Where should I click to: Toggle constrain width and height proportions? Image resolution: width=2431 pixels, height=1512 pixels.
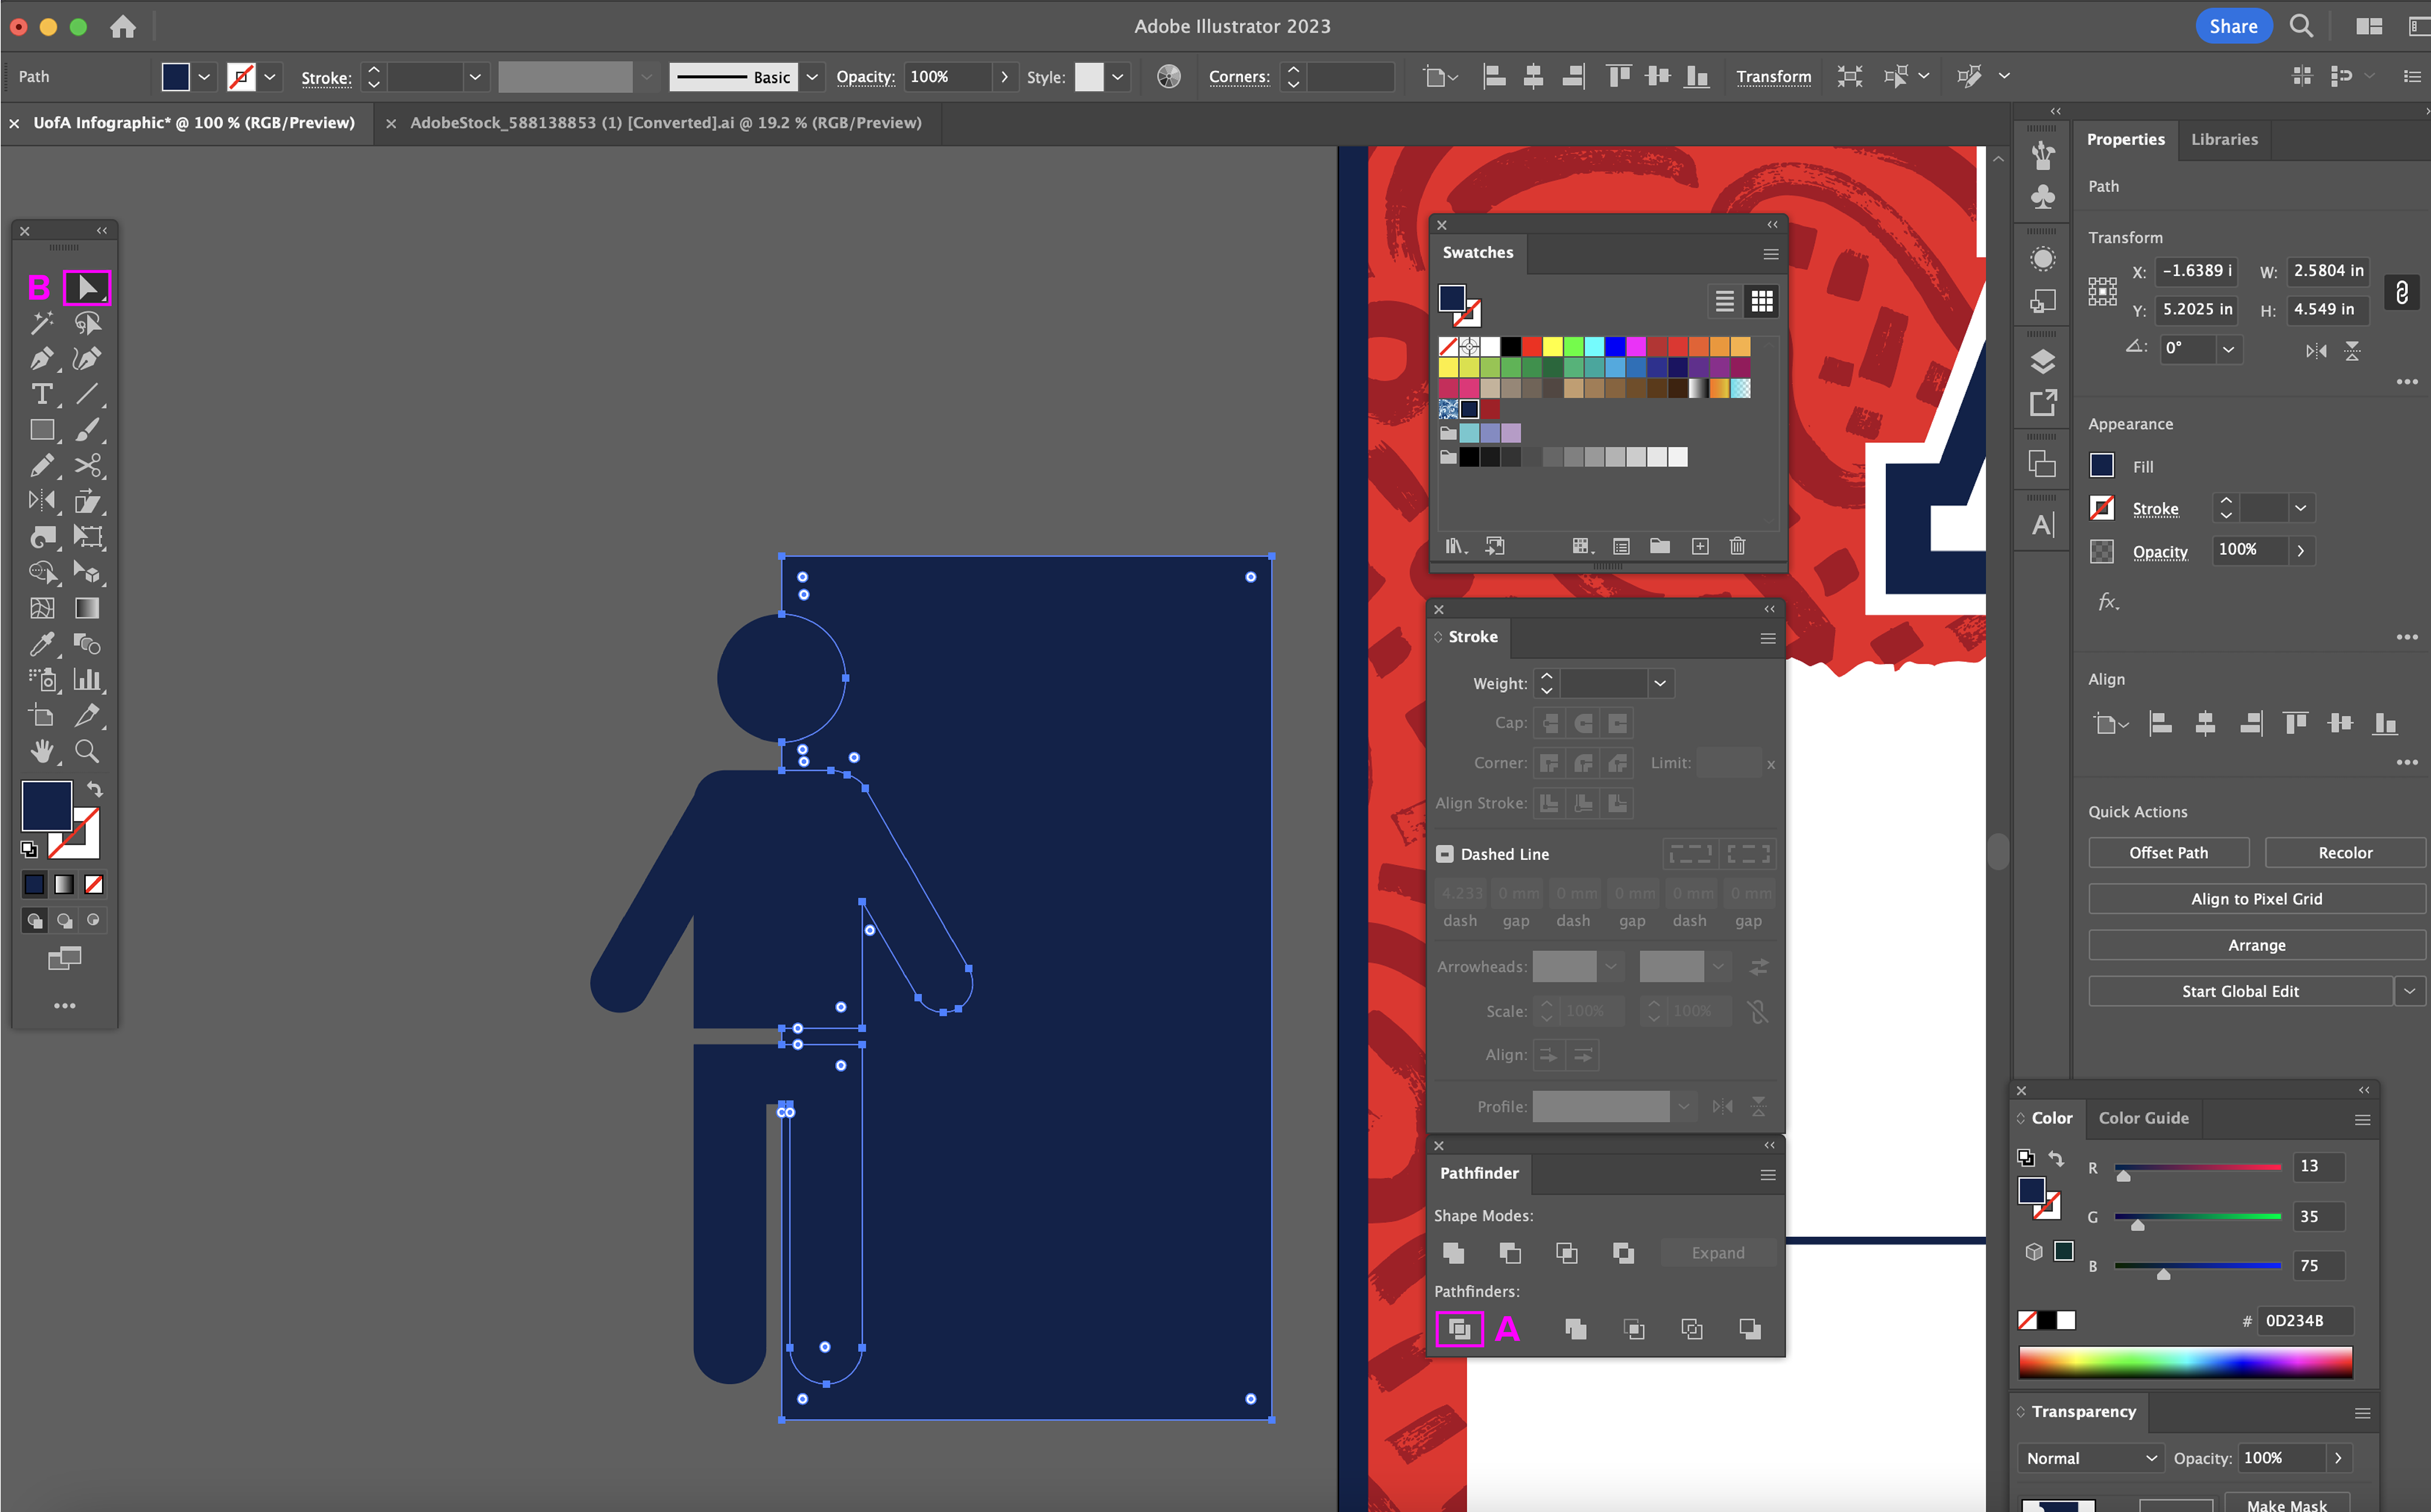[x=2401, y=292]
